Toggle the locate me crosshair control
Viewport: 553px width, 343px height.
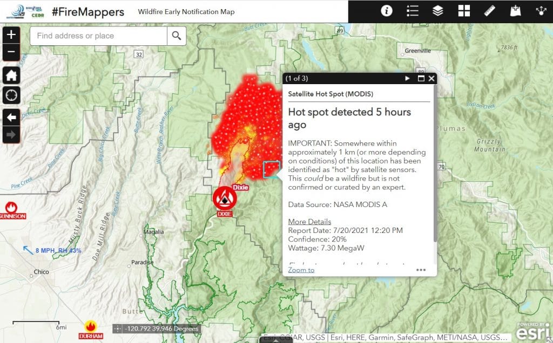pyautogui.click(x=11, y=95)
